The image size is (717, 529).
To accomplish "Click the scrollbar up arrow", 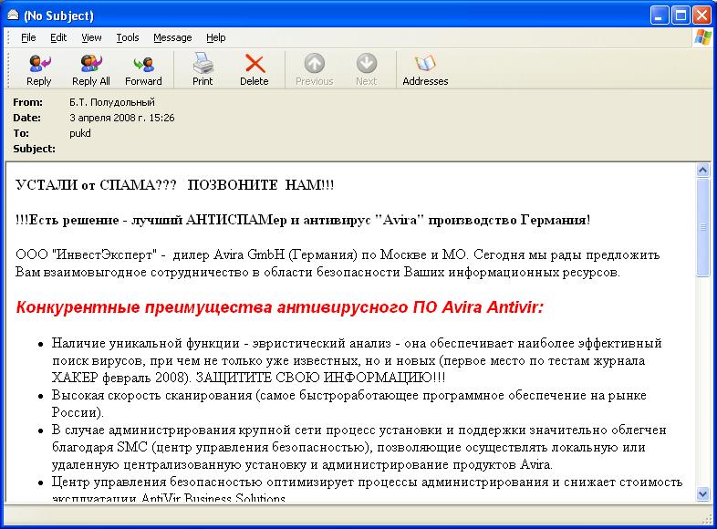I will coord(702,170).
